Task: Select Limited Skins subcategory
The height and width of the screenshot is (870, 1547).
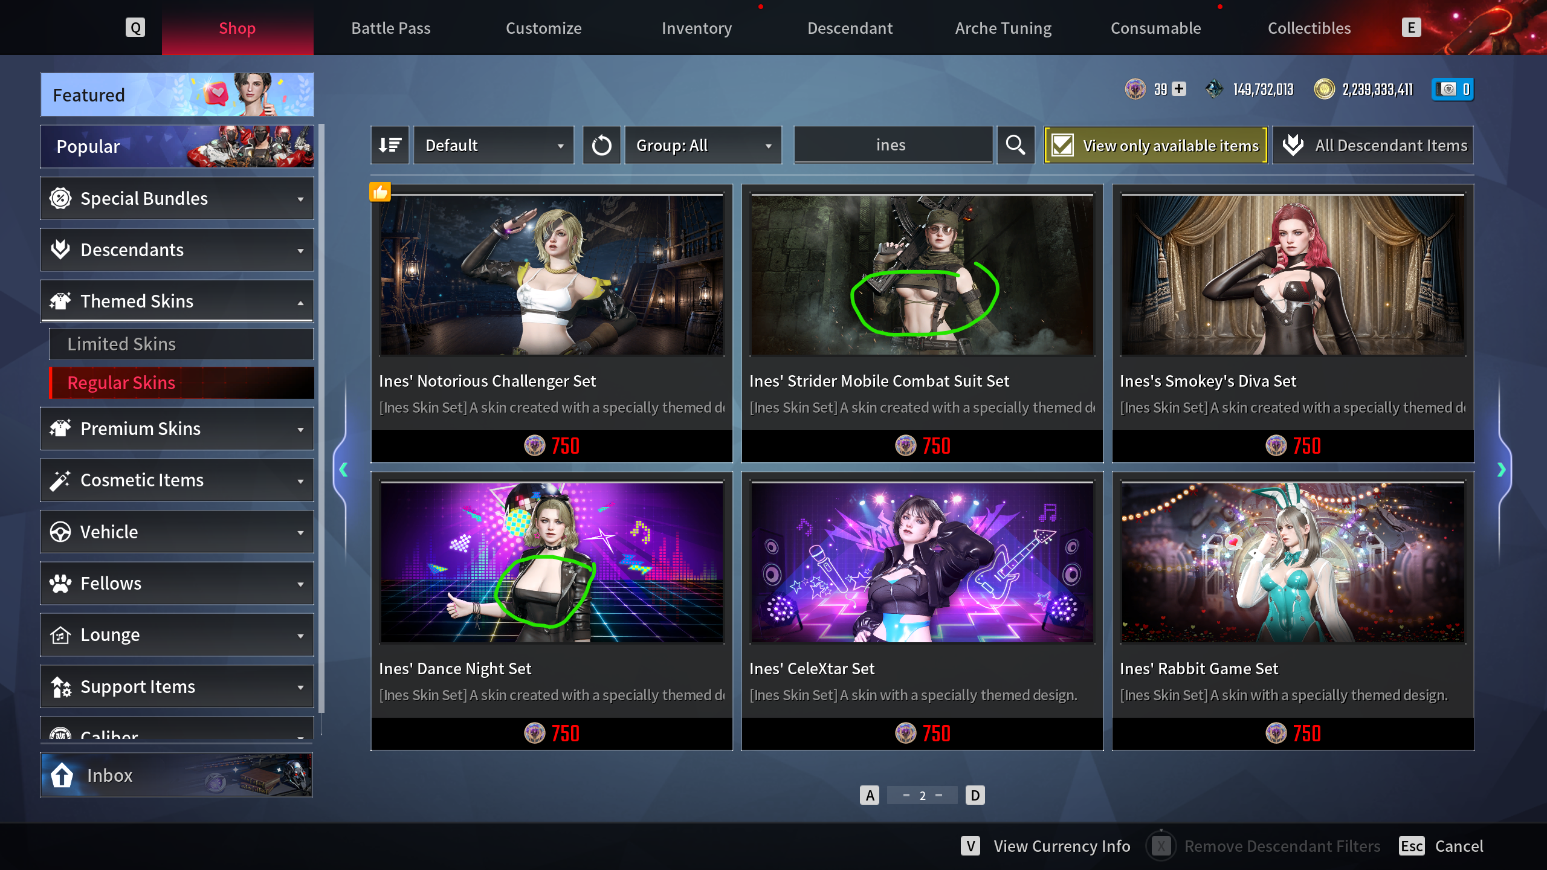Action: point(181,344)
